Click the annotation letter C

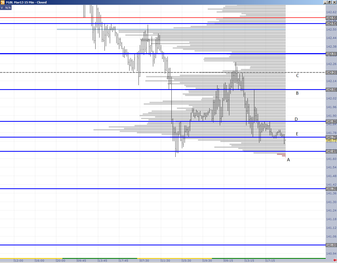coord(298,75)
